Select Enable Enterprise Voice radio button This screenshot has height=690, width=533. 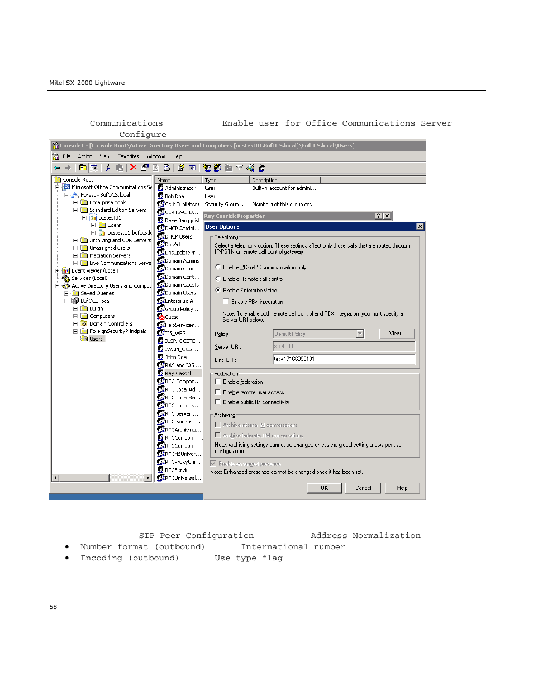click(218, 290)
